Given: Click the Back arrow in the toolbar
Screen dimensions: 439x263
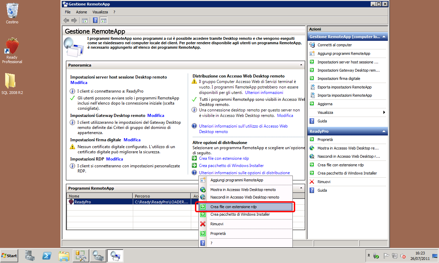Looking at the screenshot, I should [x=66, y=20].
